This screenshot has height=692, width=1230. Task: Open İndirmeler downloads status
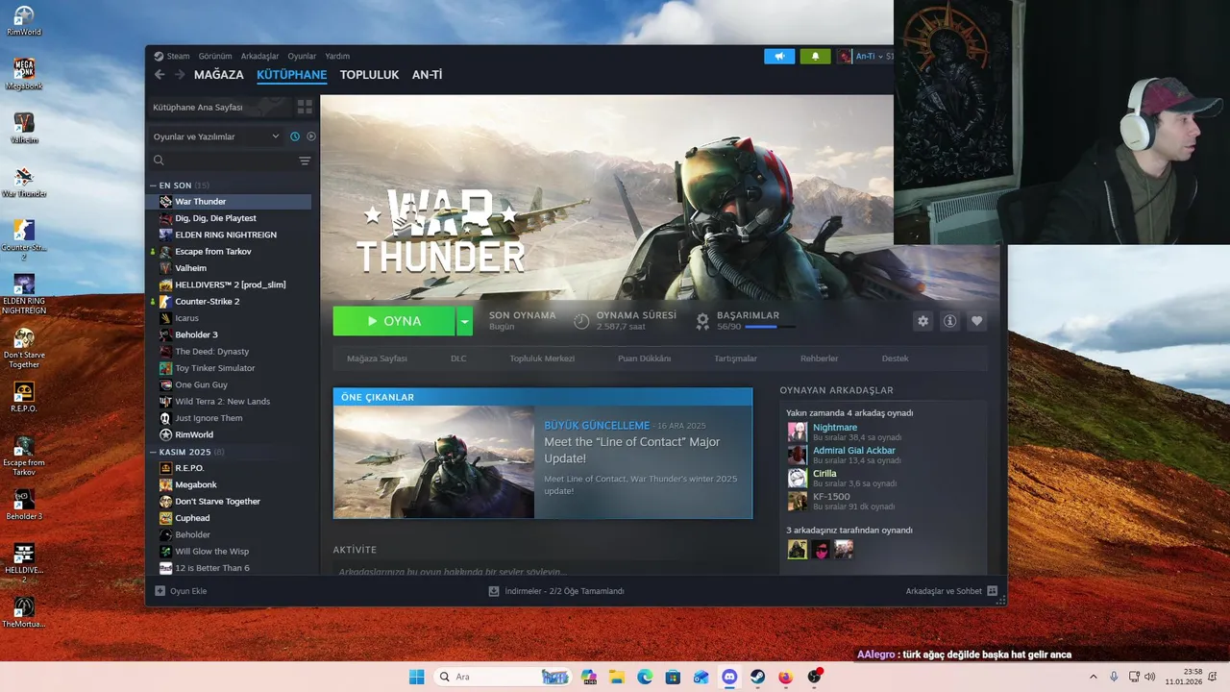[556, 591]
